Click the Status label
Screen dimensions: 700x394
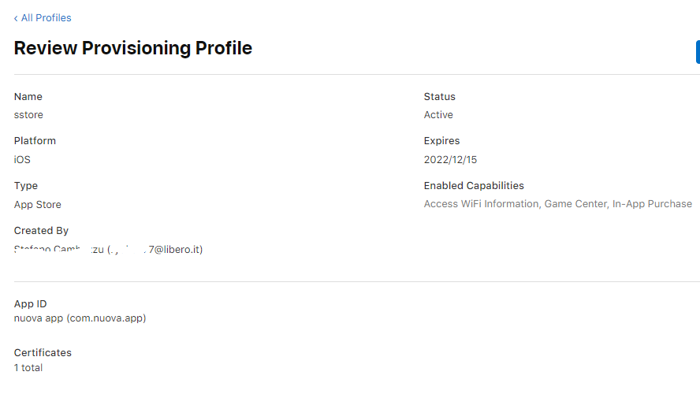tap(439, 97)
